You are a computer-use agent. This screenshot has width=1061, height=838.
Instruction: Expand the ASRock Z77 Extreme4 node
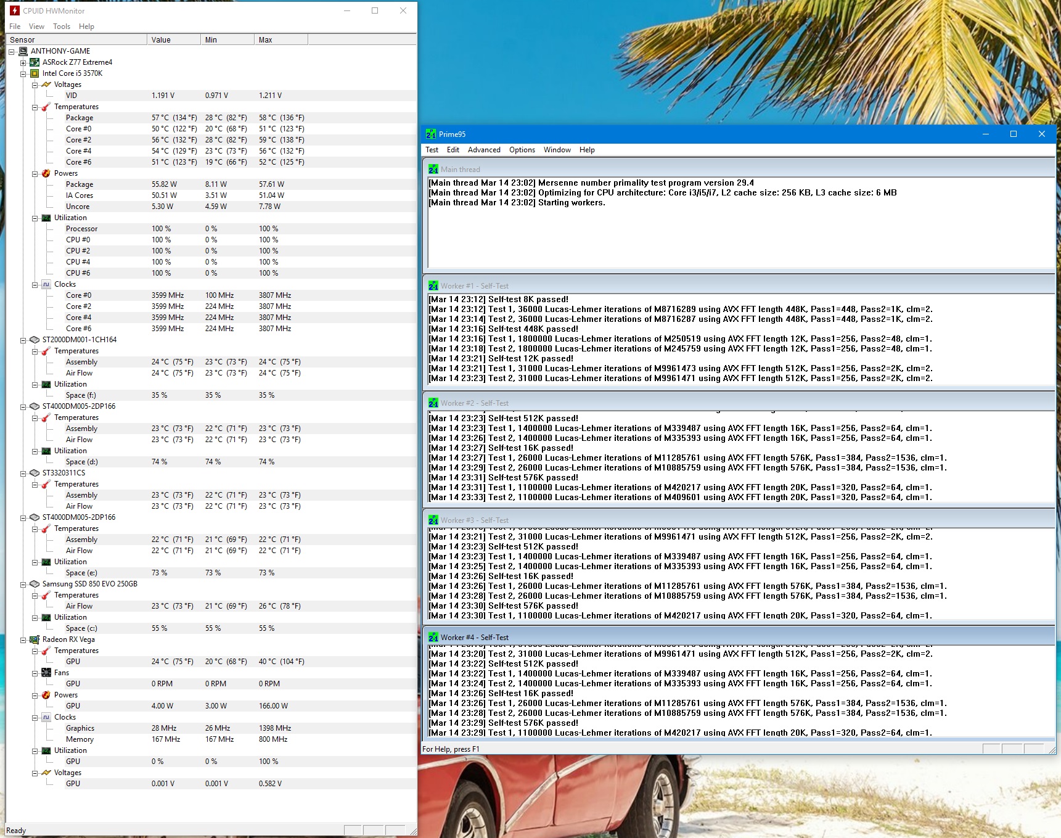[23, 63]
